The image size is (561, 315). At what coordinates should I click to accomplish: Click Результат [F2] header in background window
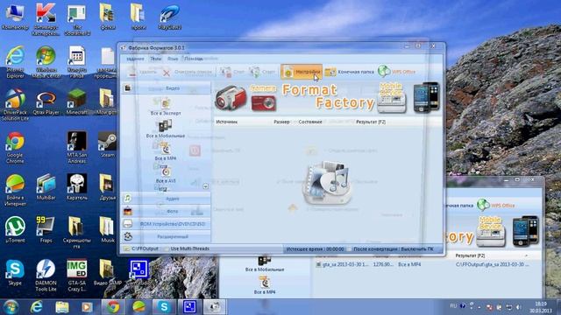tap(470, 255)
